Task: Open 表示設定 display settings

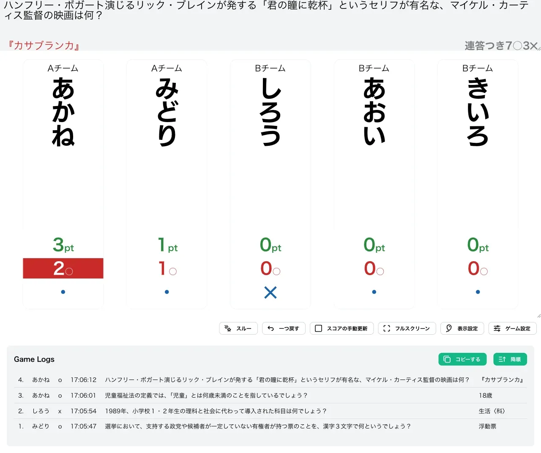Action: [x=462, y=328]
